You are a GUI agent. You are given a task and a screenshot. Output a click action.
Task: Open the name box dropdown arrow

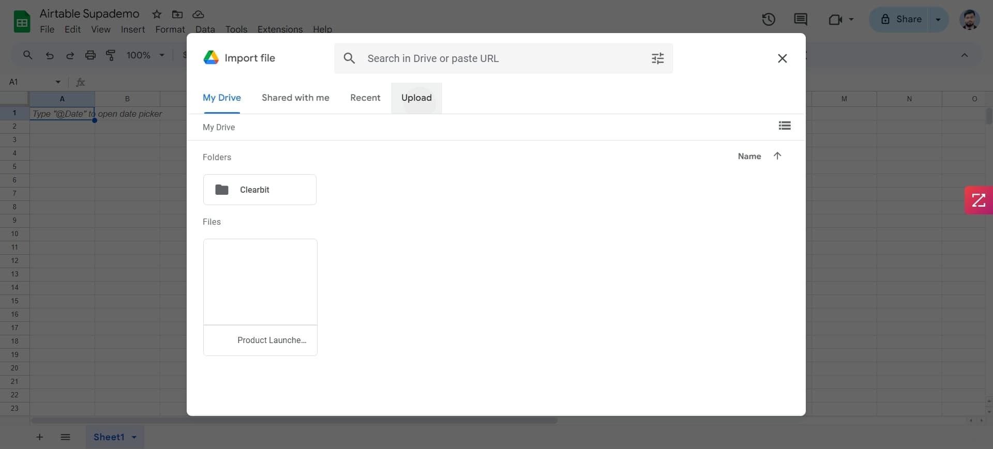click(x=58, y=82)
